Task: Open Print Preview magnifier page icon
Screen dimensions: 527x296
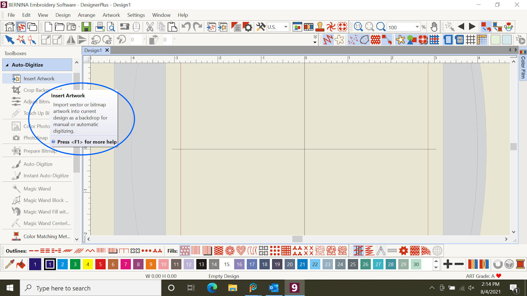Action: (111, 27)
